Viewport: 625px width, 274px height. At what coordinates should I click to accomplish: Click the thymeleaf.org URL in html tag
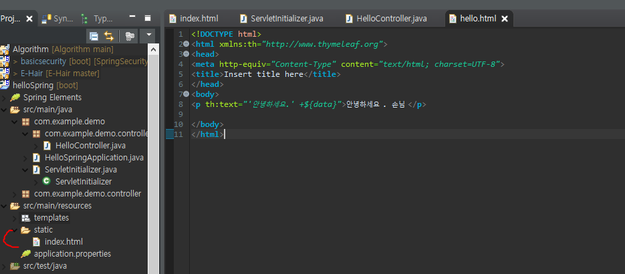(322, 44)
